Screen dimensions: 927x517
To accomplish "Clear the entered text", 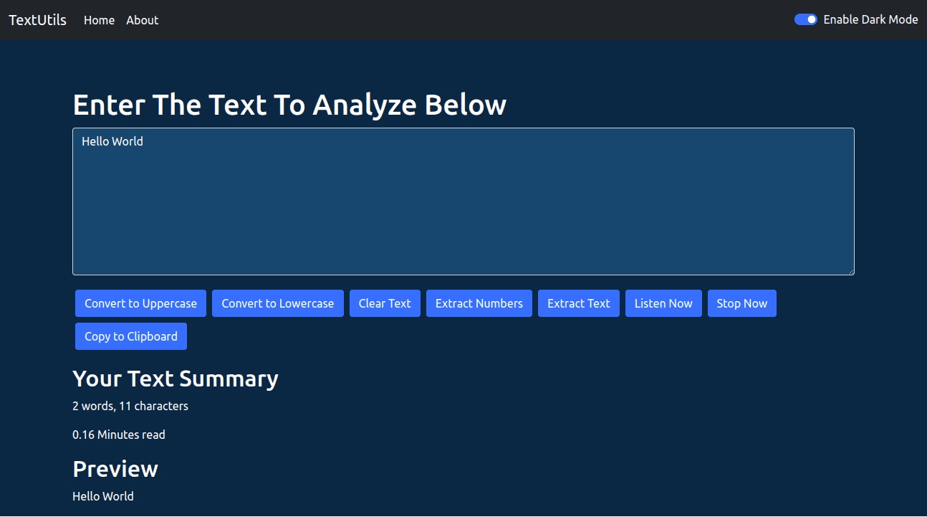I will [x=385, y=303].
